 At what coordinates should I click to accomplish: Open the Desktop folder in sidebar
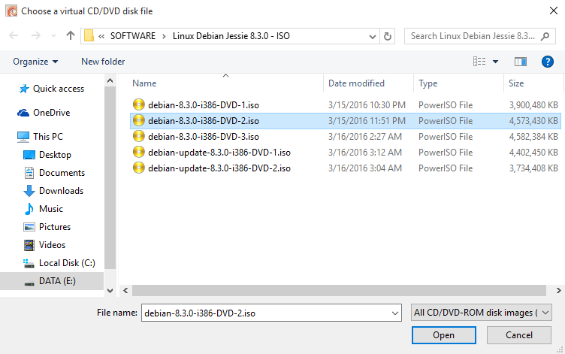(x=47, y=155)
